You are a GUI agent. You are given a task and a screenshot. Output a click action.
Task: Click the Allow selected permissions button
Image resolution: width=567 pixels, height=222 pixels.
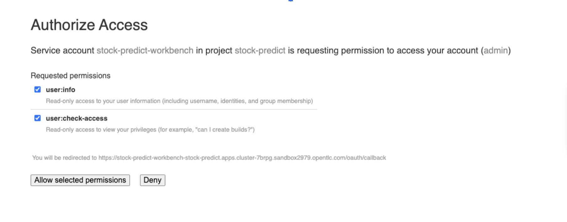tap(80, 180)
